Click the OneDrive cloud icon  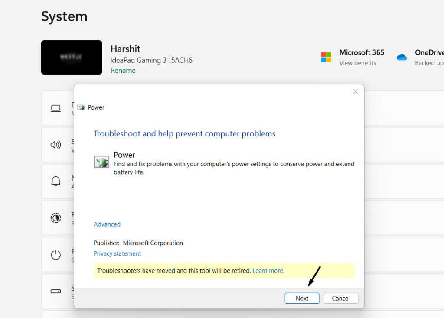coord(402,57)
